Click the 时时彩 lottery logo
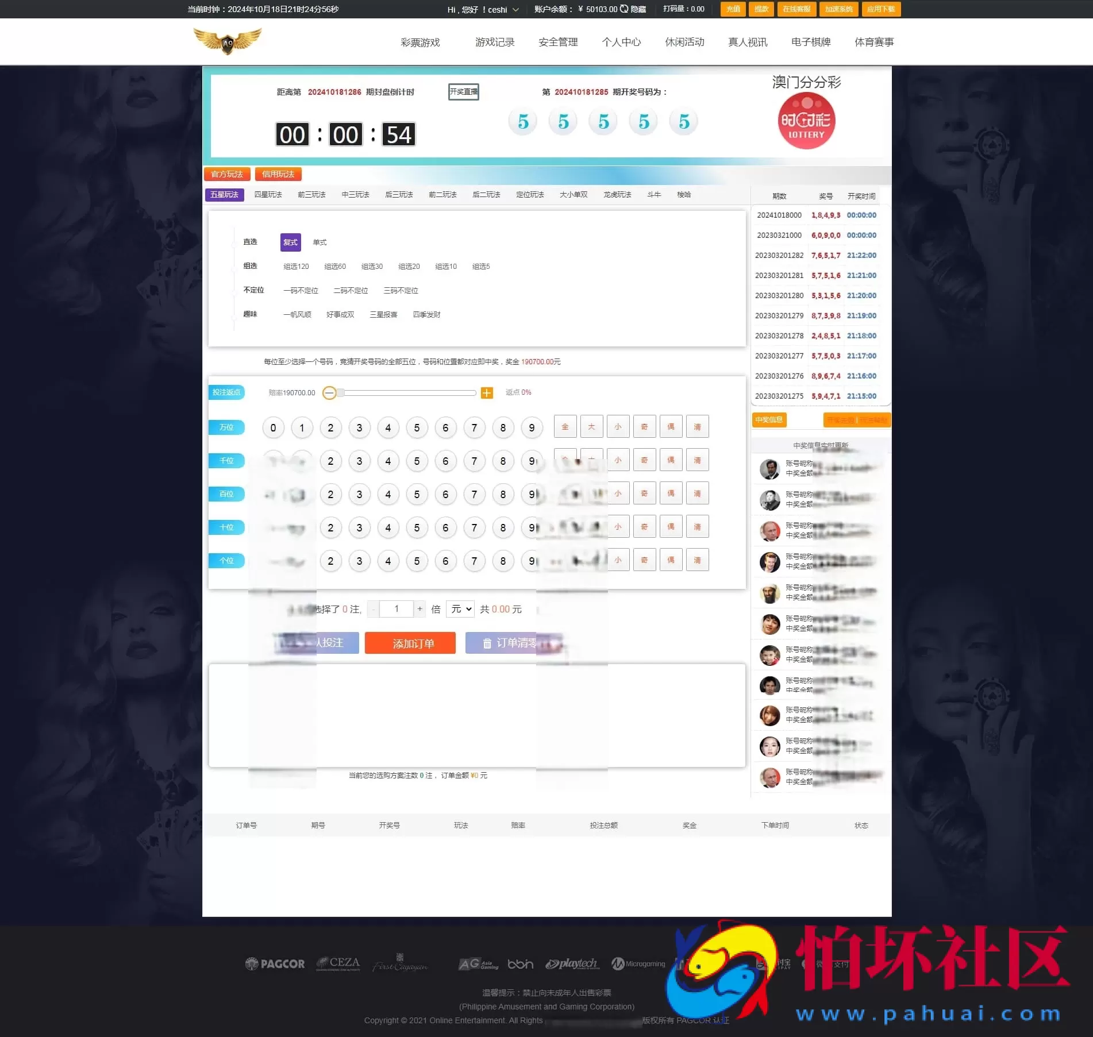 tap(805, 121)
